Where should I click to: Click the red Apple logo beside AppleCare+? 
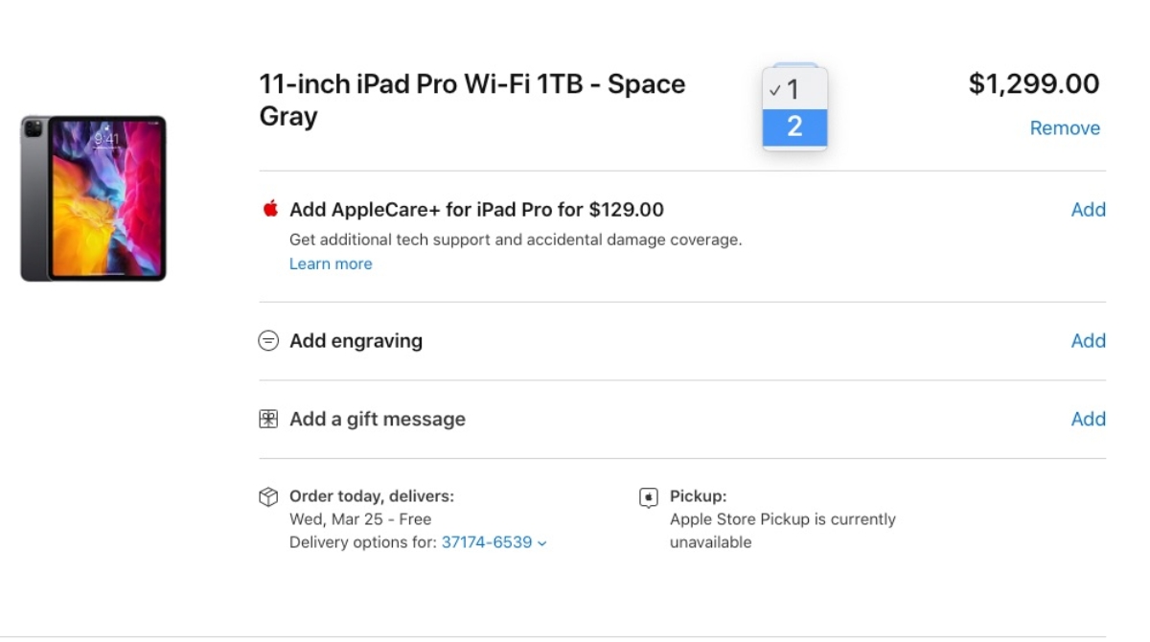(x=269, y=209)
